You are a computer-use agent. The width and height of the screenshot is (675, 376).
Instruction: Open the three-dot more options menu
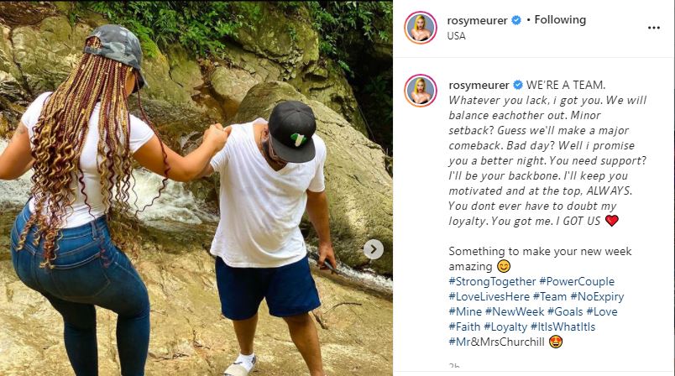[654, 28]
